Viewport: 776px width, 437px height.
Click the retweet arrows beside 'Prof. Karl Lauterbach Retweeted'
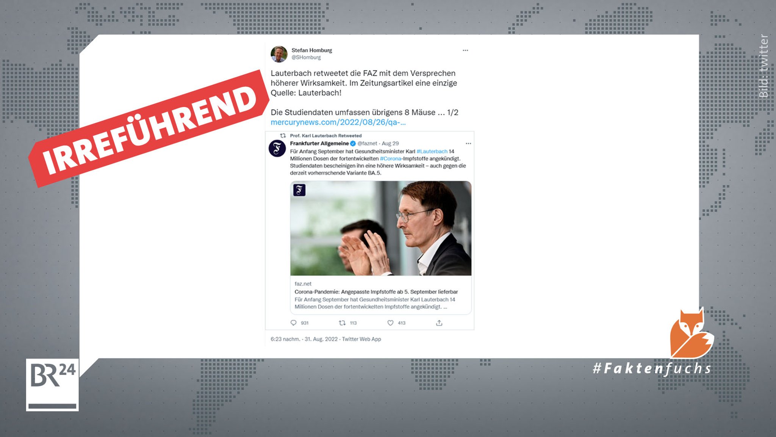pyautogui.click(x=283, y=136)
